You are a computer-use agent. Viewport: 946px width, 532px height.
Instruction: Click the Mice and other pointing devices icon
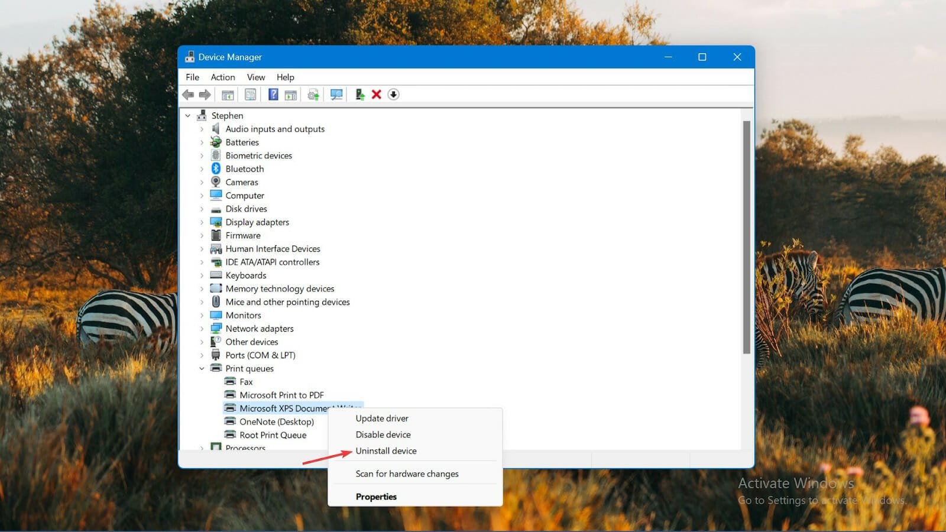pyautogui.click(x=216, y=301)
